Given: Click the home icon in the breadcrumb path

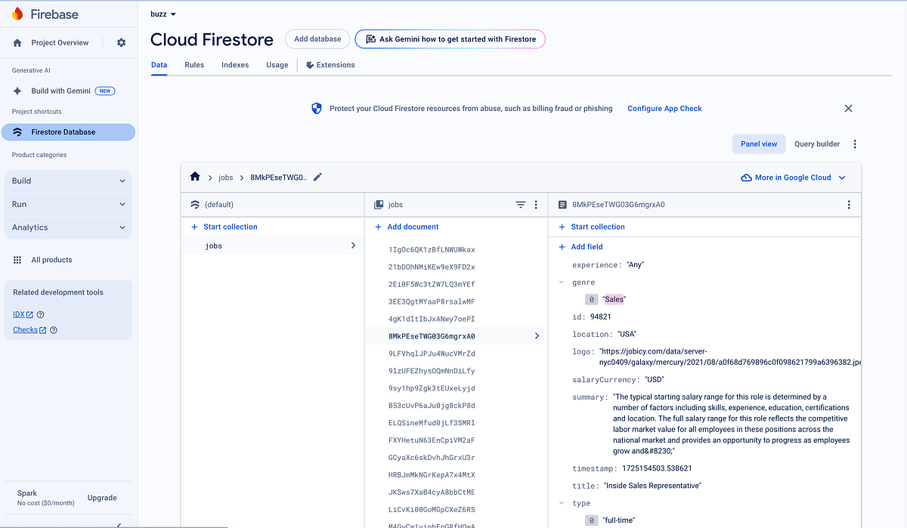Looking at the screenshot, I should coord(194,176).
